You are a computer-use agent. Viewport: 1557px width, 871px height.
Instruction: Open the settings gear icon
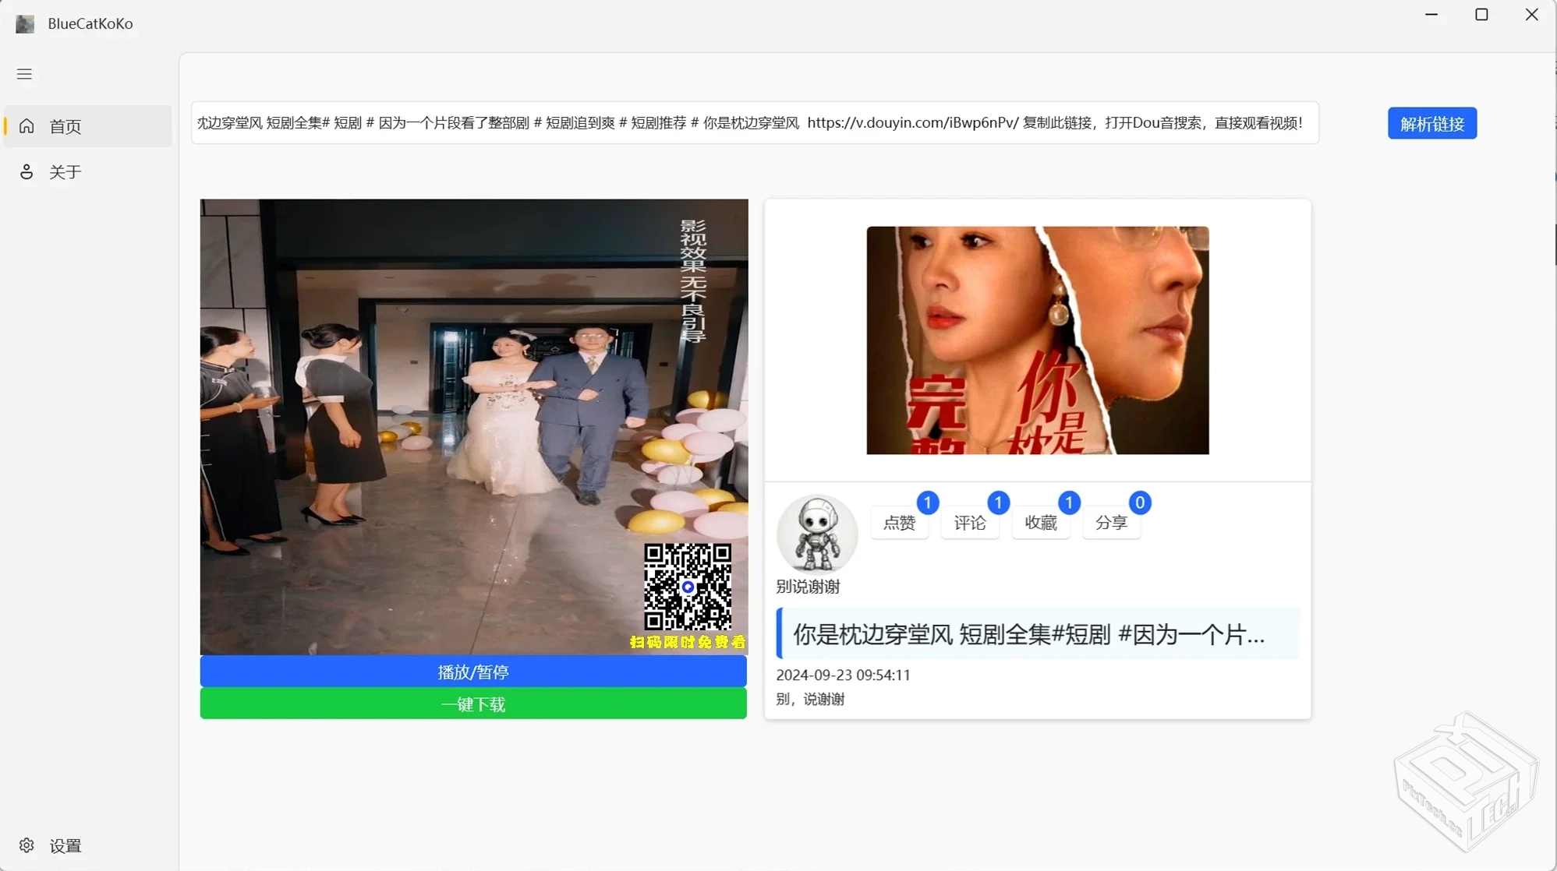tap(27, 845)
